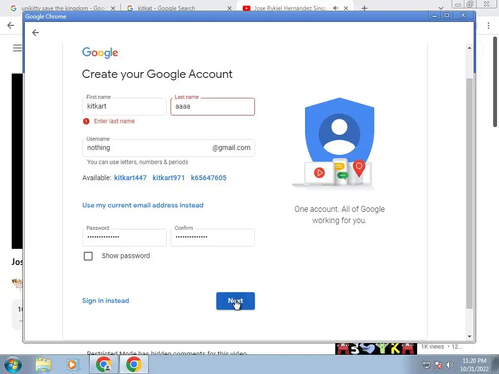Maximize the Google Chrome popup window

coord(447,15)
